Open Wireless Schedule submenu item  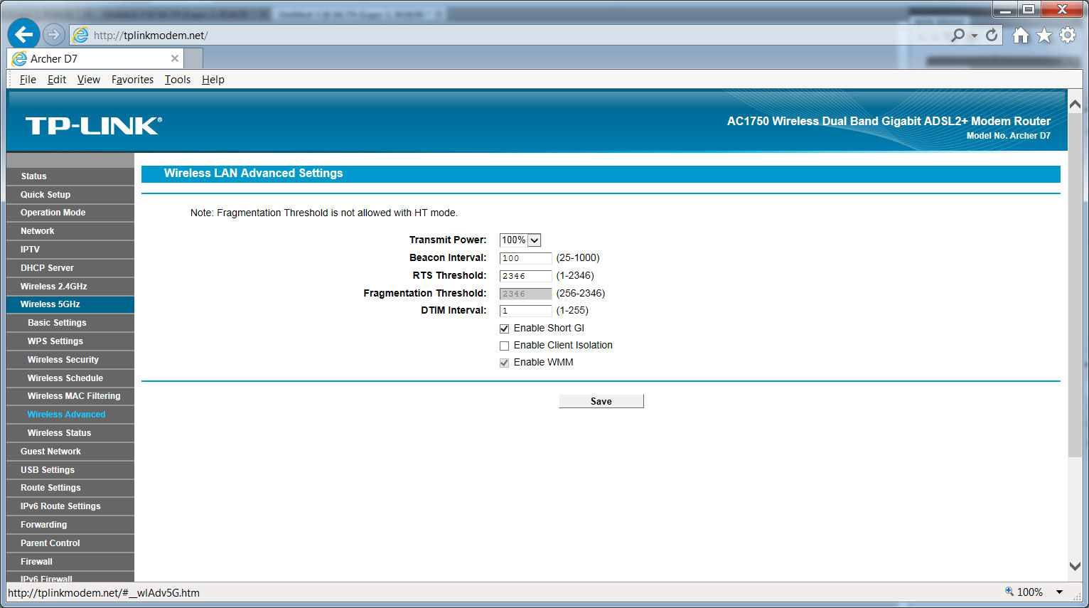point(70,378)
